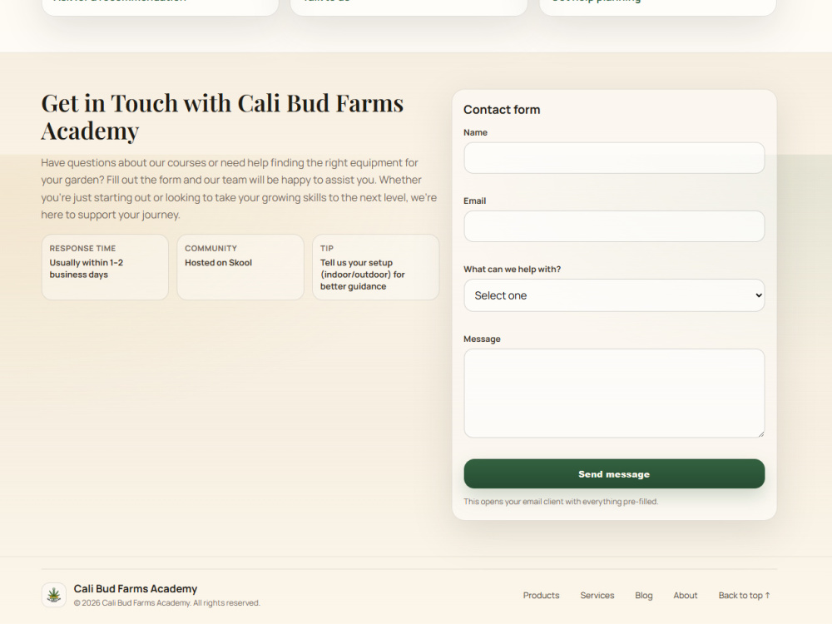Open the Services footer link
The height and width of the screenshot is (624, 832).
click(x=597, y=596)
